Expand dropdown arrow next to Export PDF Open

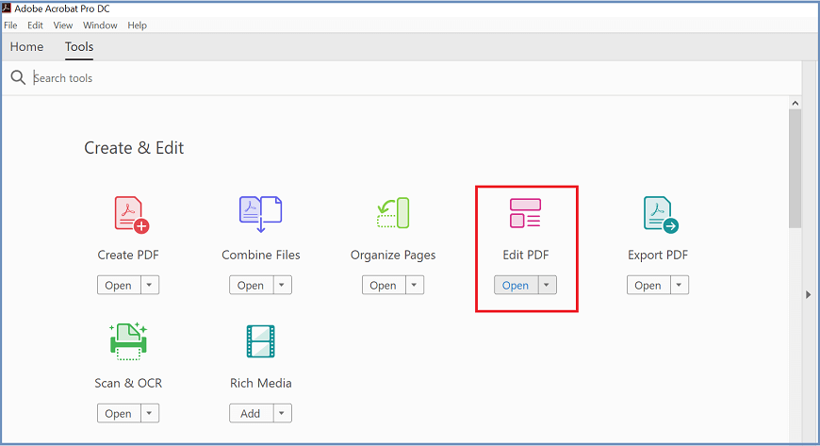[x=680, y=286]
